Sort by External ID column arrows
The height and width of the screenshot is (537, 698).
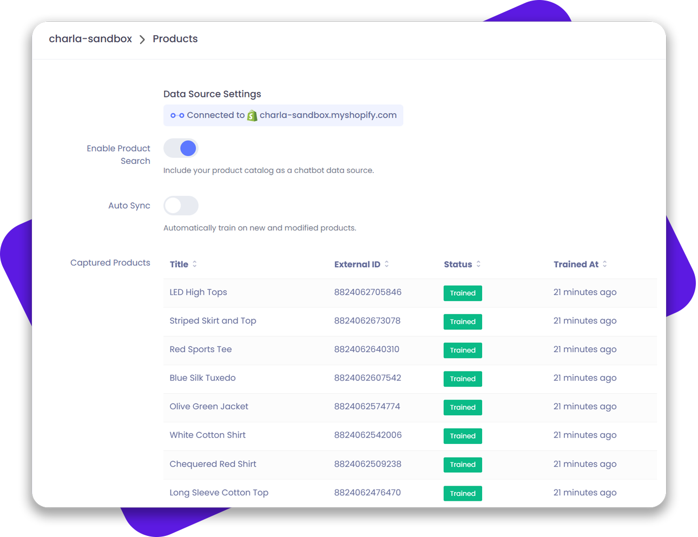coord(387,264)
